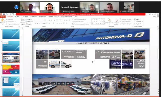
Task: Click the Save icon in quick access toolbar
Action: [x=4, y=14]
